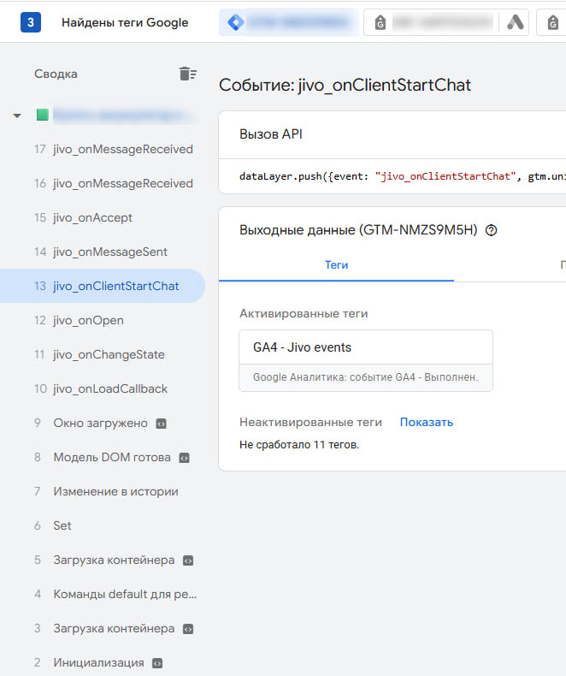Click the Не сработало 11 тегов text
Image resolution: width=566 pixels, height=676 pixels.
299,444
